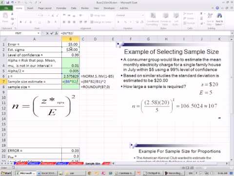Click the Middle Align icon
Image resolution: width=234 pixels, height=176 pixels.
coord(69,15)
